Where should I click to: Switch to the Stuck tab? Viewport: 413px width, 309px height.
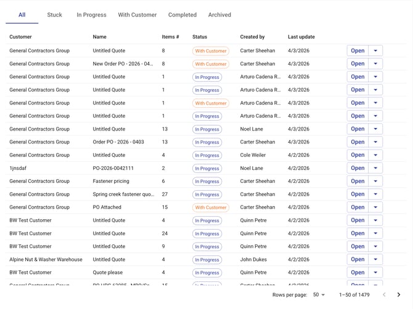[54, 15]
